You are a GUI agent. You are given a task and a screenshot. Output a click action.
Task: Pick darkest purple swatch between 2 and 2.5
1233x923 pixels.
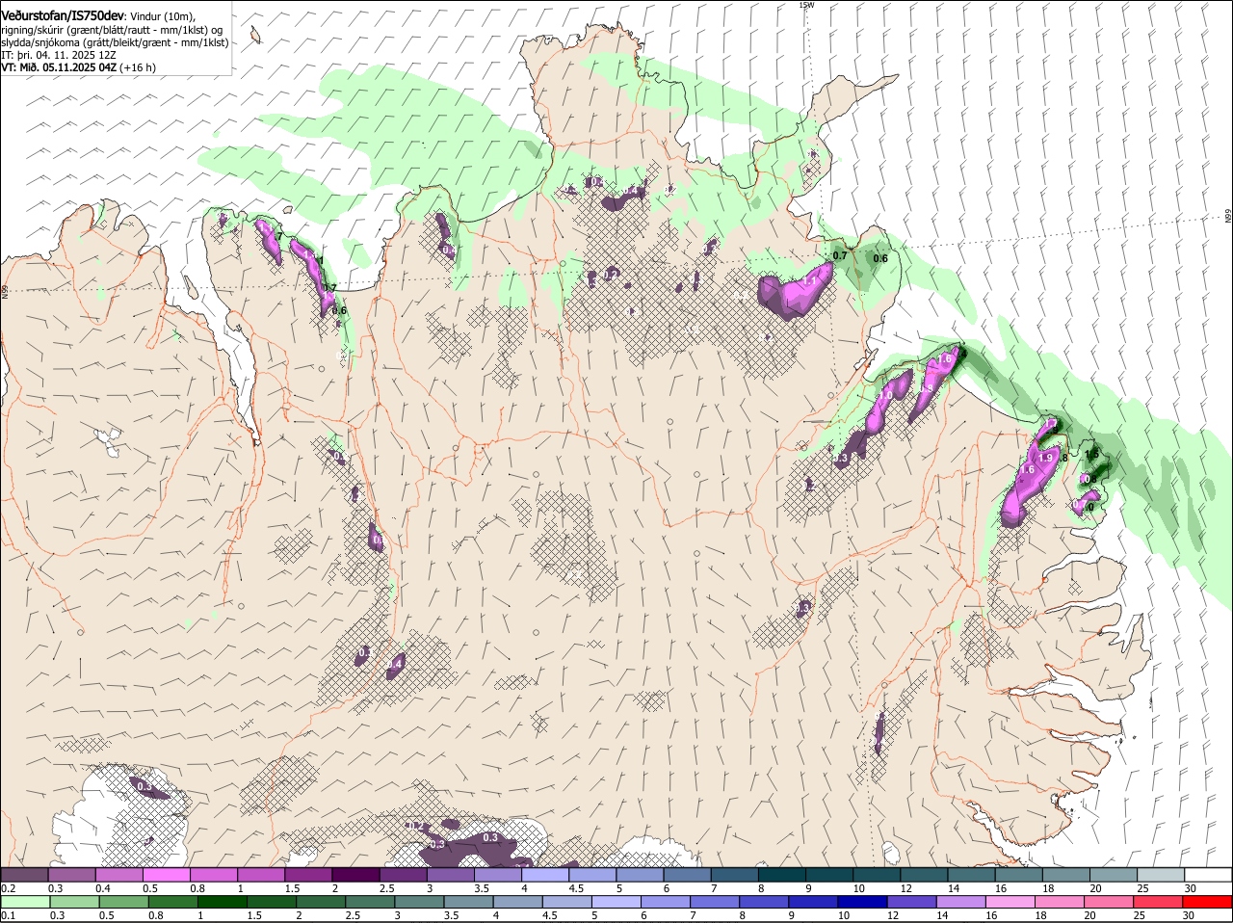(x=355, y=875)
